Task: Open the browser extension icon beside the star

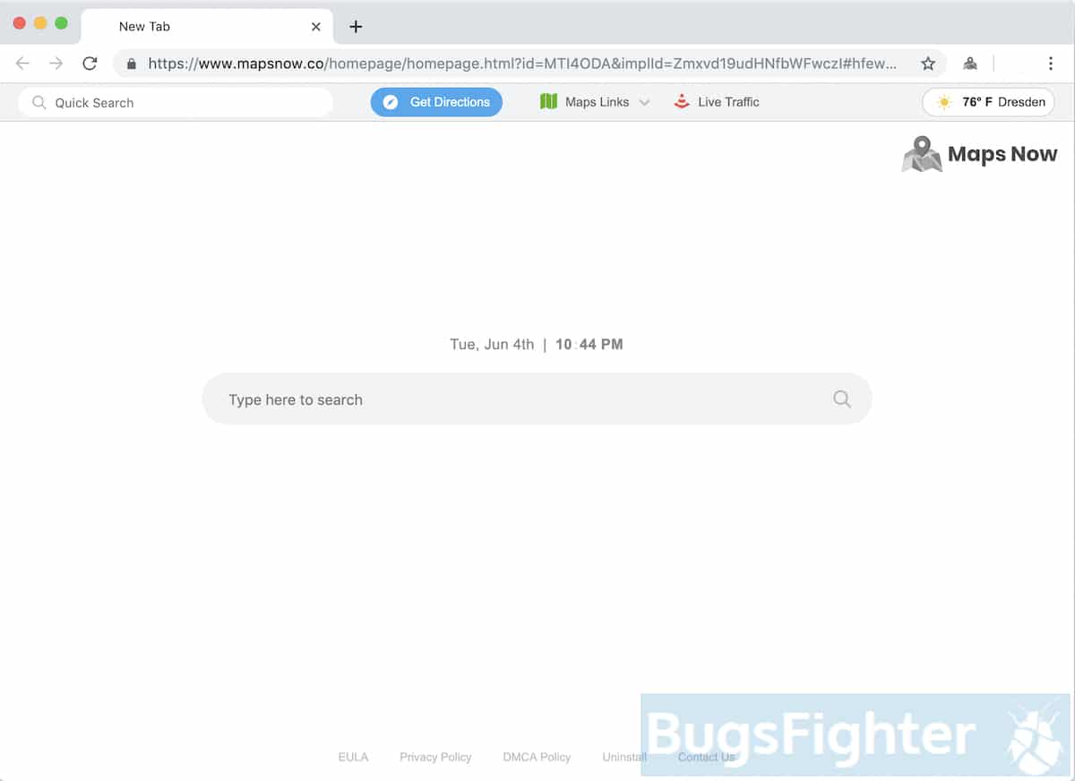Action: [x=970, y=64]
